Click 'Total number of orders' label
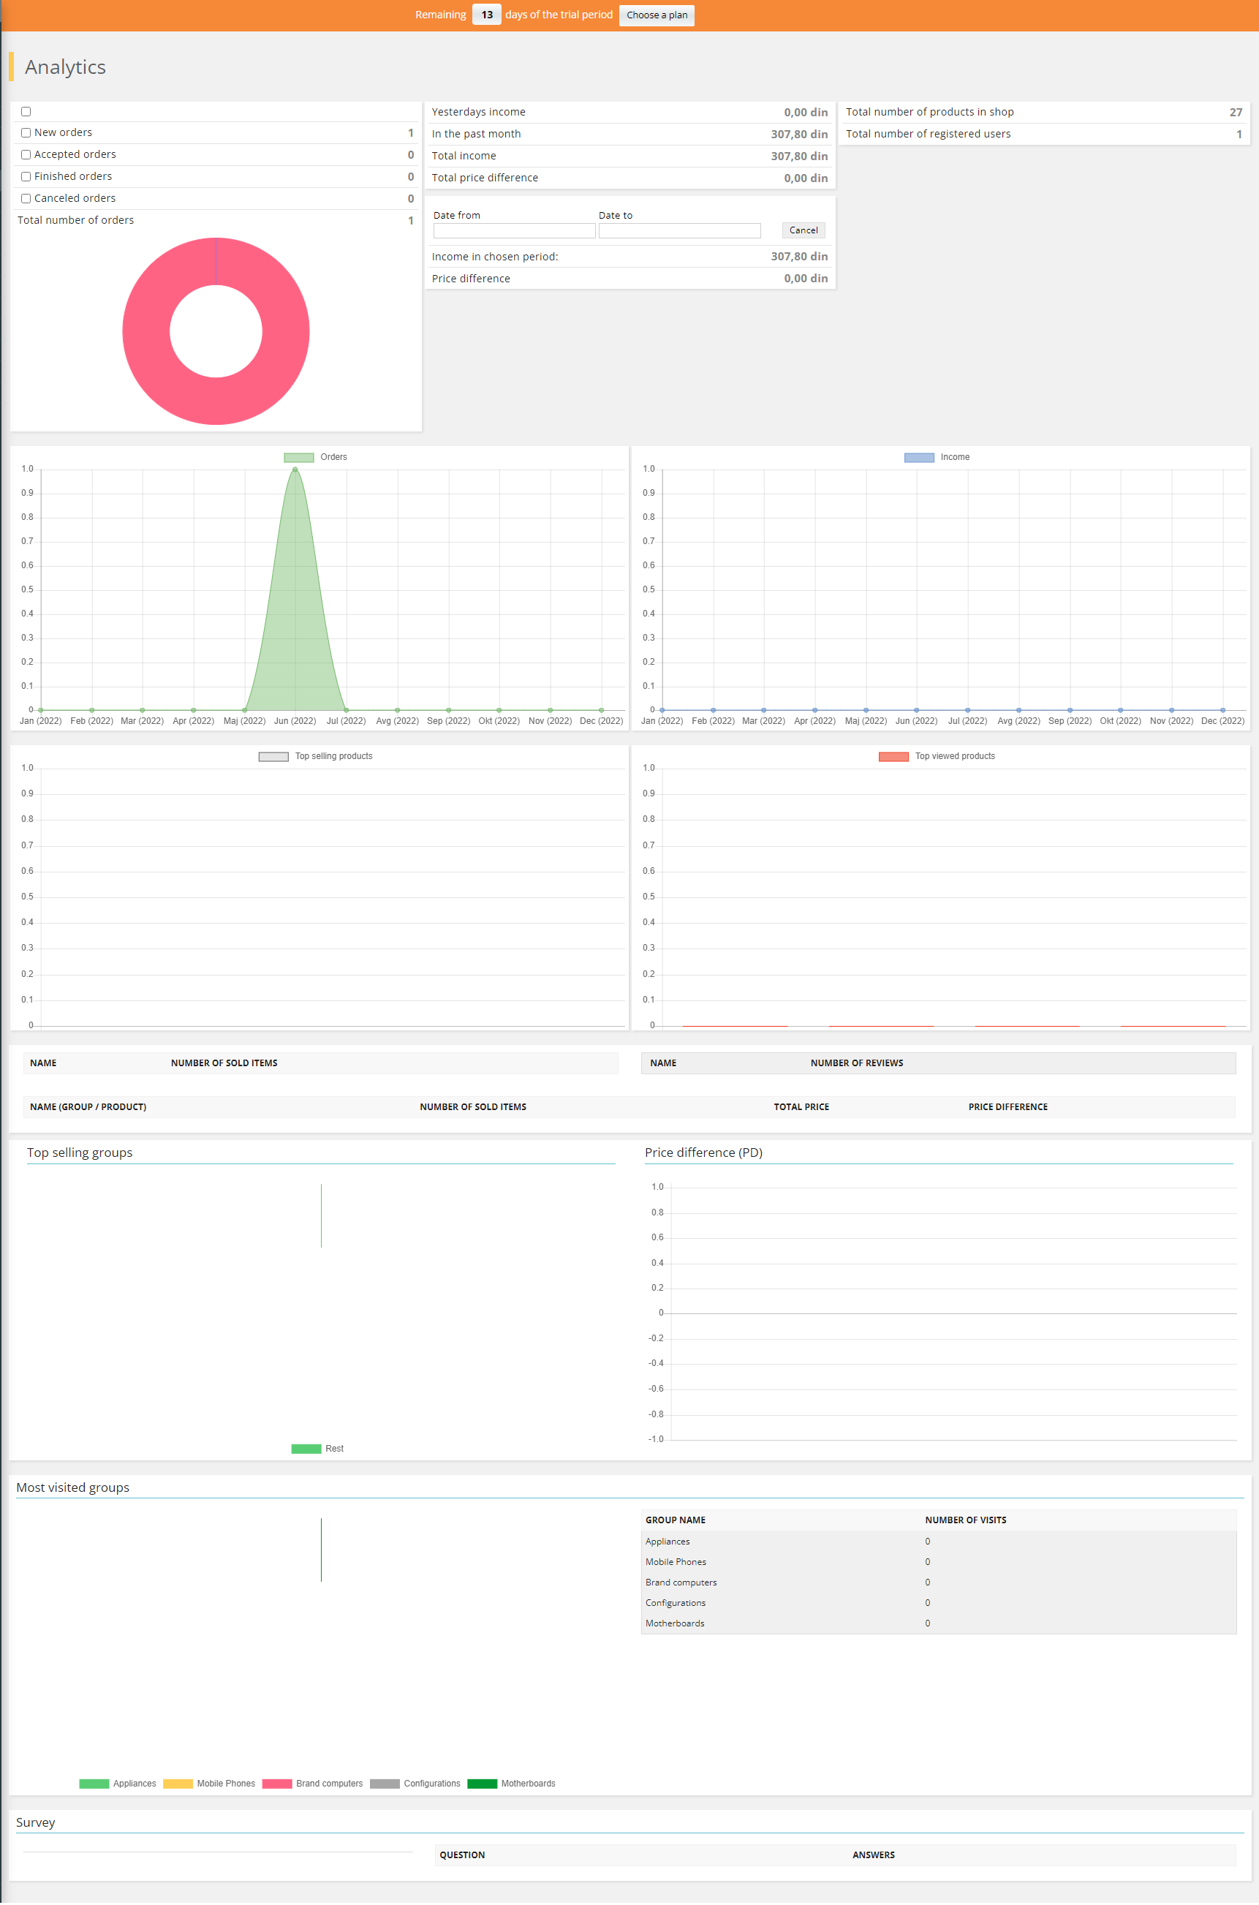 tap(75, 220)
